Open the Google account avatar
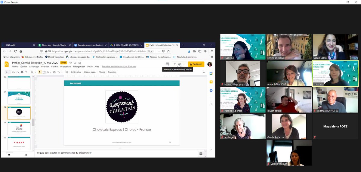 [x=210, y=64]
